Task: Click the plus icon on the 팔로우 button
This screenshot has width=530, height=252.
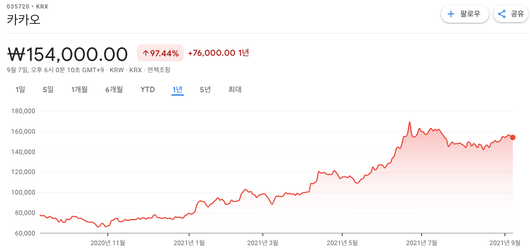Action: pyautogui.click(x=451, y=14)
